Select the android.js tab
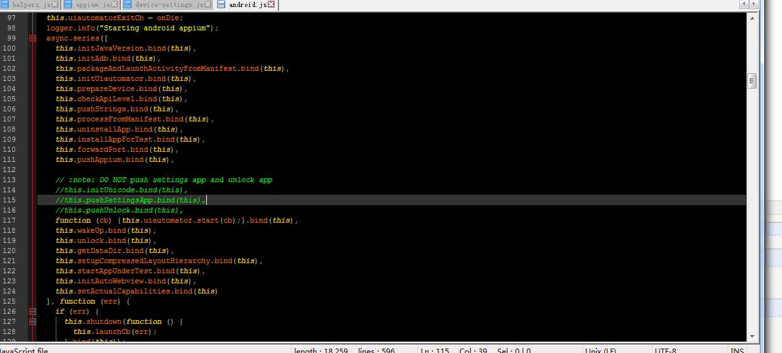Viewport: 782px width, 353px height. 247,5
